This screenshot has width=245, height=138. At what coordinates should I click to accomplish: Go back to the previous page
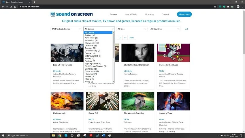click(x=3, y=7)
